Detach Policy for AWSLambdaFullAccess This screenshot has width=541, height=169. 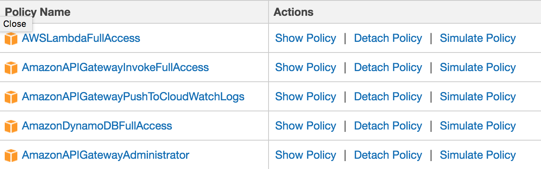click(x=388, y=38)
